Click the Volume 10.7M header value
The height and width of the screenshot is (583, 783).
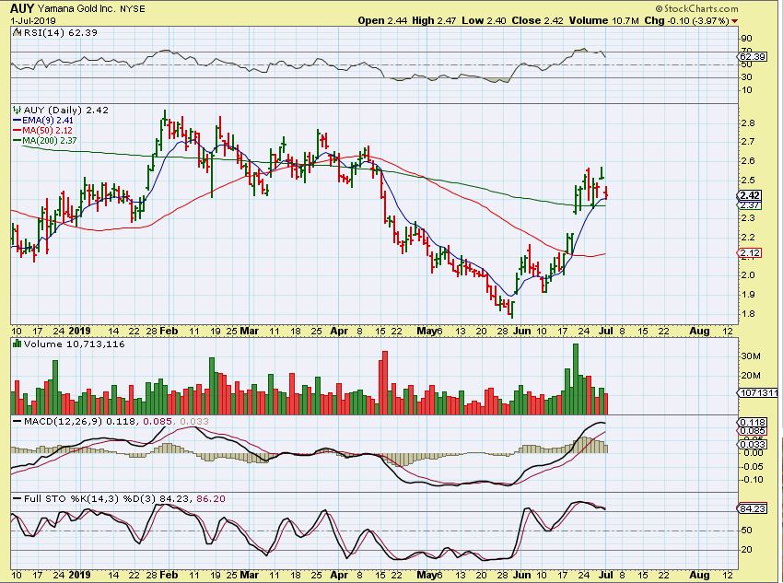(x=603, y=21)
